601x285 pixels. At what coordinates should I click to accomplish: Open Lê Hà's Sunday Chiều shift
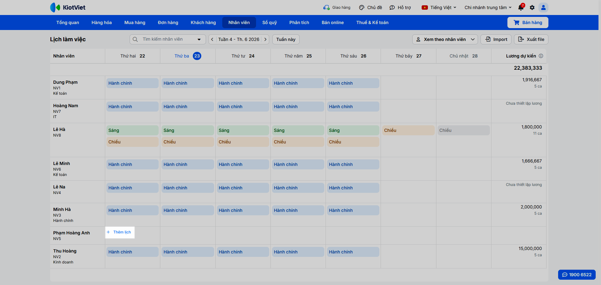pos(463,130)
